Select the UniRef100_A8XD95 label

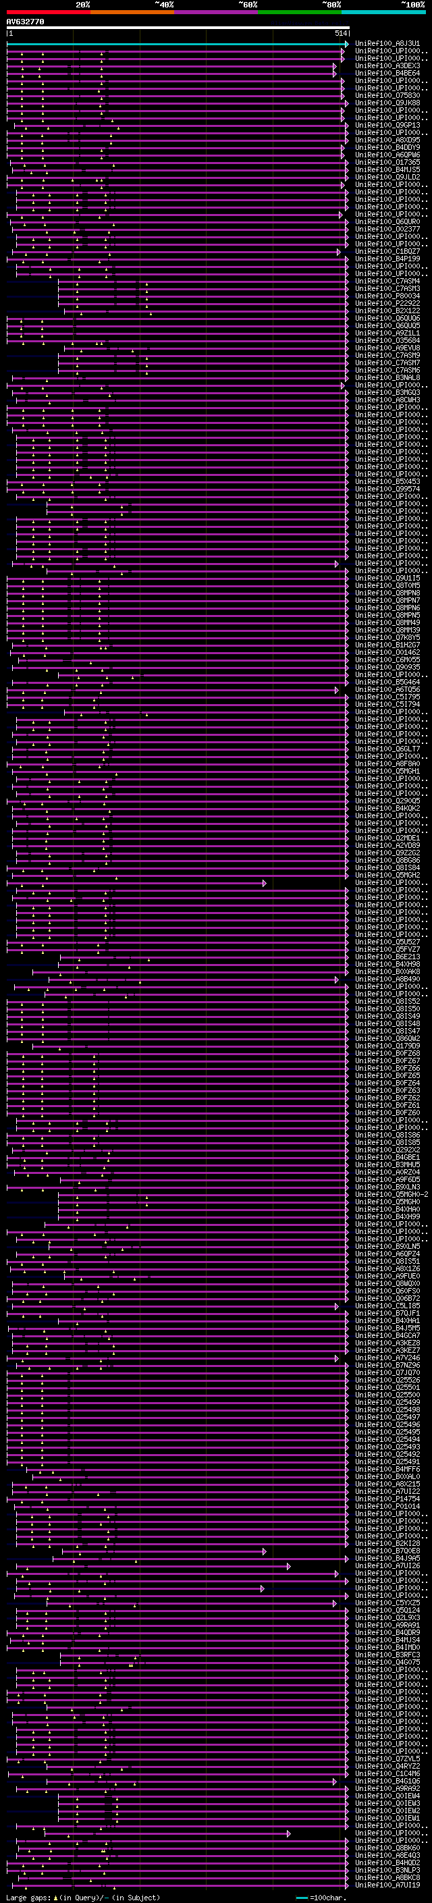click(x=387, y=140)
